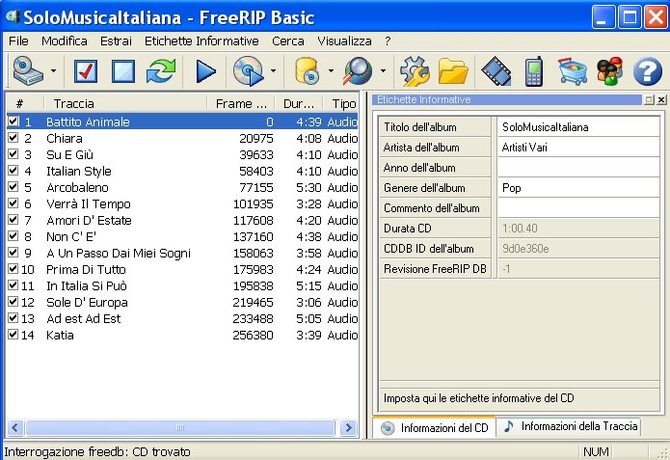Image resolution: width=670 pixels, height=460 pixels.
Task: Open the rip disc icon's dropdown arrow
Action: click(273, 70)
